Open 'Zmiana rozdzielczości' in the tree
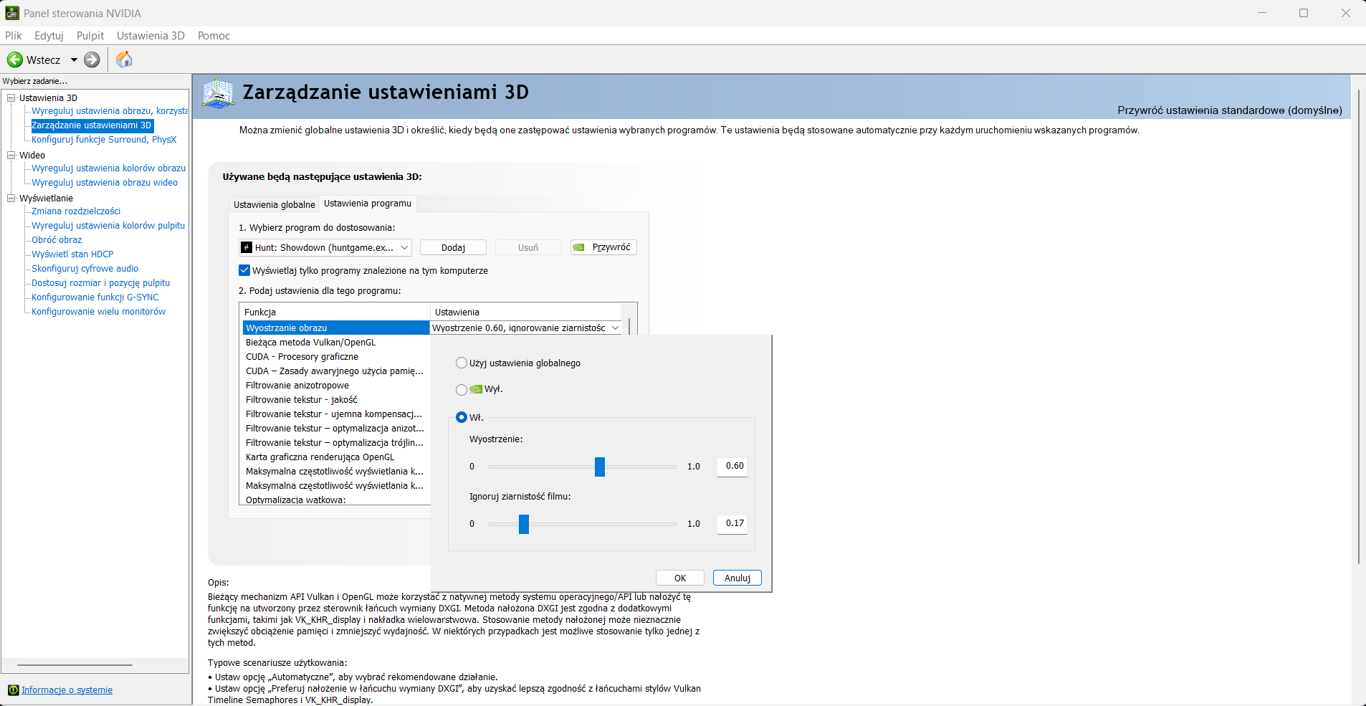 [76, 211]
